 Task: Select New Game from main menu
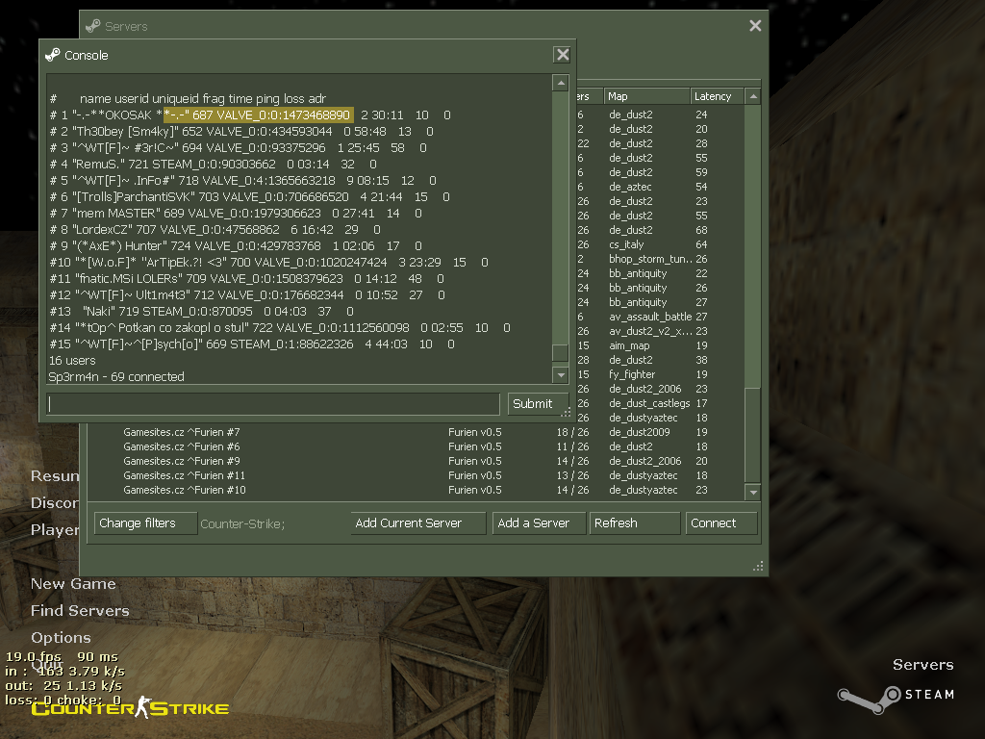[x=73, y=584]
